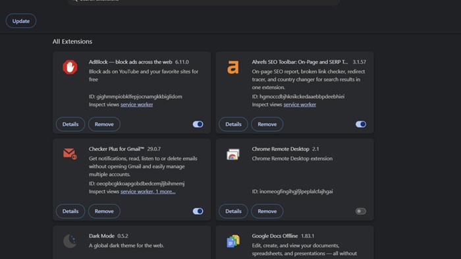Click 'Chrome Remote Desktop extension' description

[x=292, y=158]
